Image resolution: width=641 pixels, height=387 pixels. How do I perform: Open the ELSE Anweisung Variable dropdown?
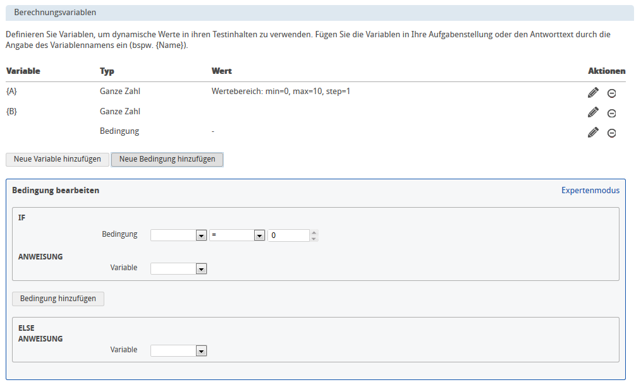pos(179,351)
